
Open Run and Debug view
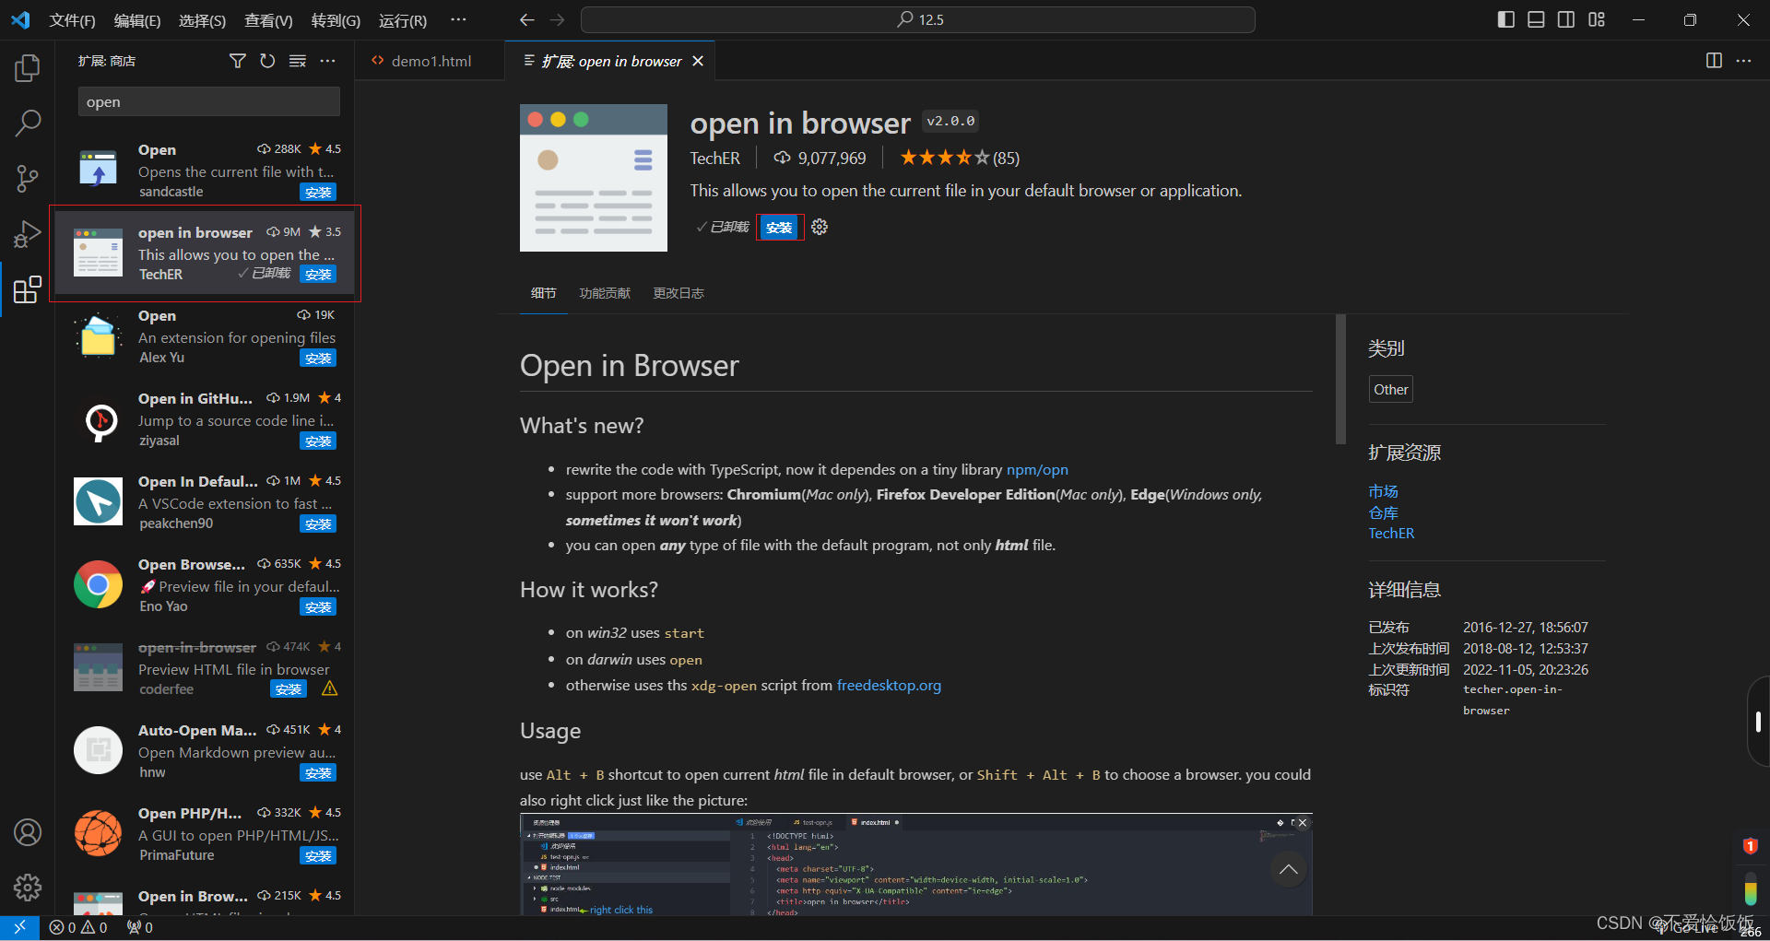pos(28,234)
